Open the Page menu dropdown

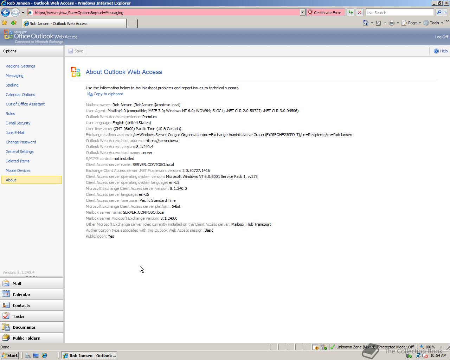point(411,23)
